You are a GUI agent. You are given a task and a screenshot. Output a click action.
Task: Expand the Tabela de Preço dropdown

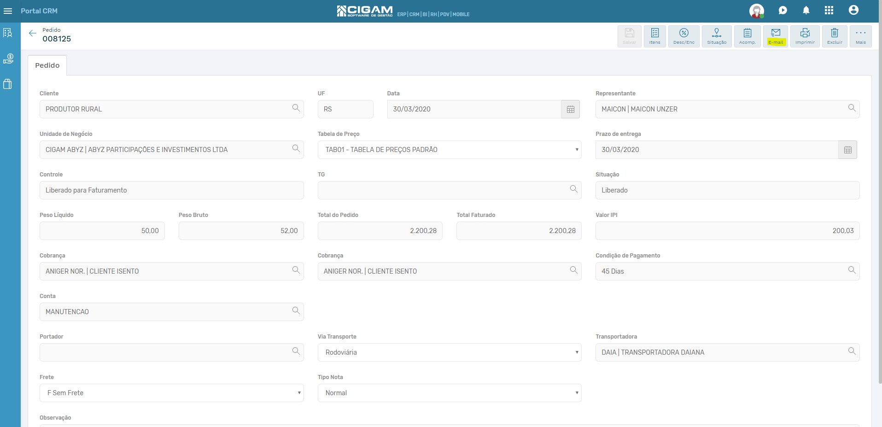click(450, 150)
